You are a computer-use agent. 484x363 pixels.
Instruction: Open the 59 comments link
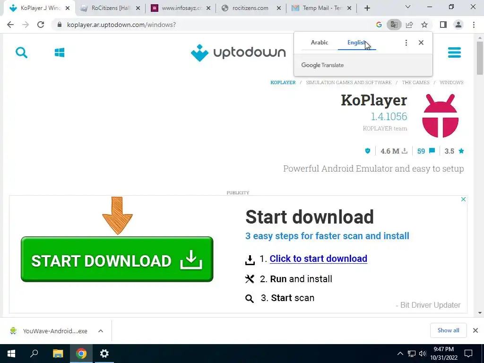[x=426, y=151]
